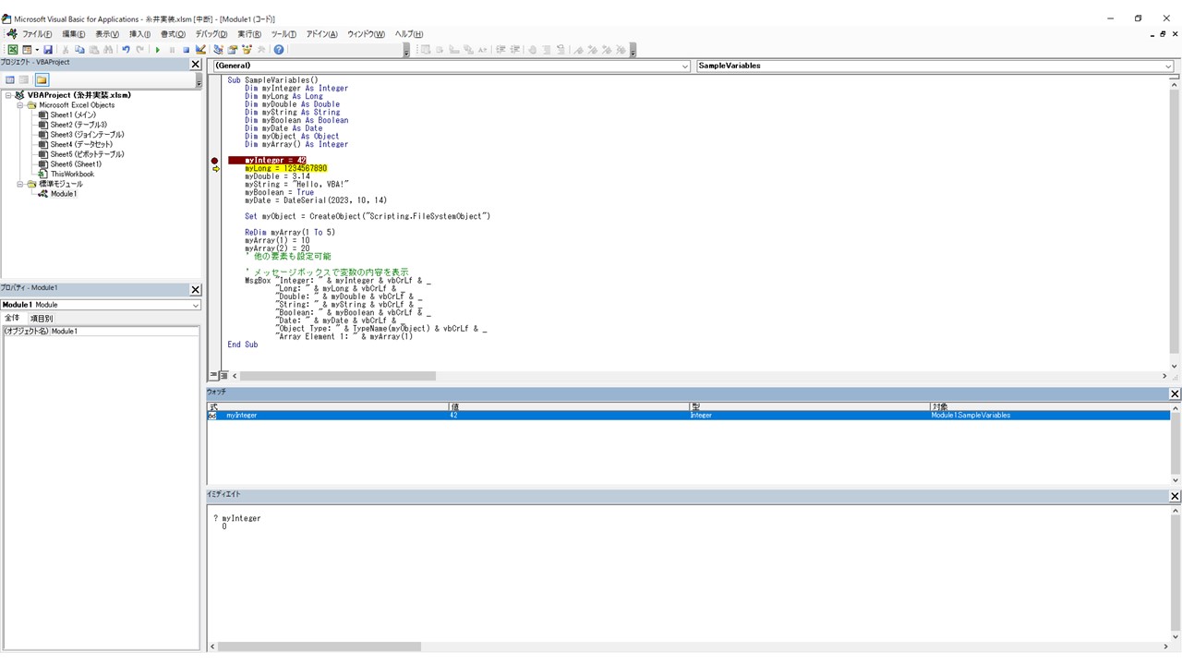Close the イミディエイト window

point(1175,496)
